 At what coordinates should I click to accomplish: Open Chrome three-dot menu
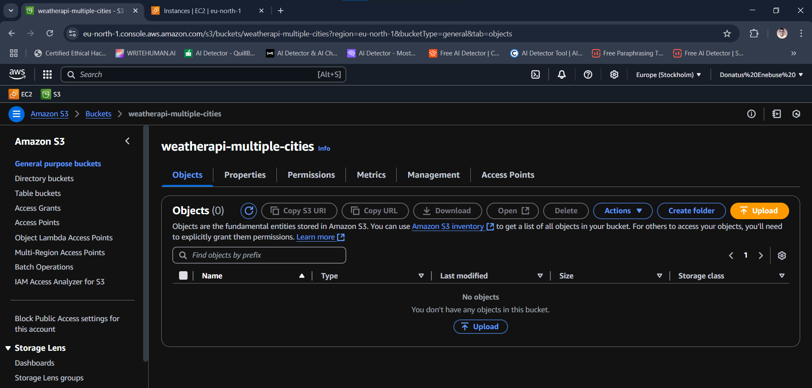pyautogui.click(x=801, y=33)
